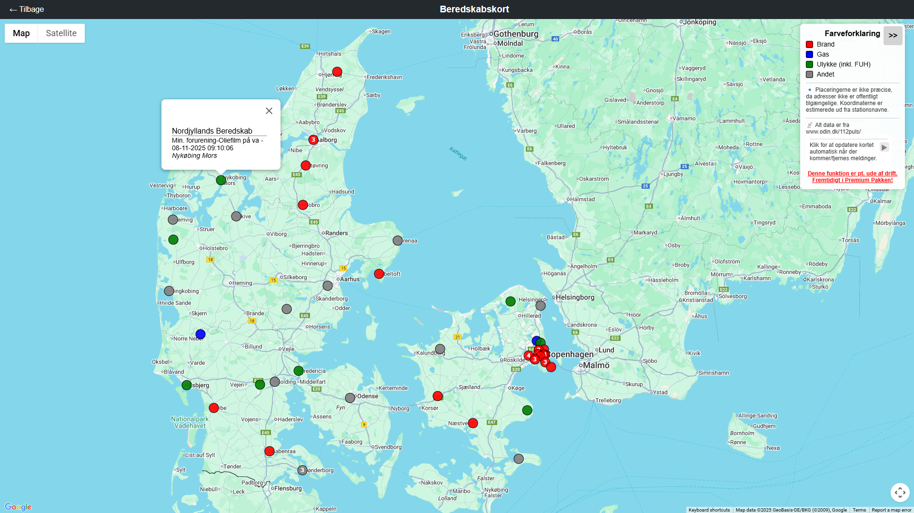
Task: Click the Jönköping city label
Action: 700,22
